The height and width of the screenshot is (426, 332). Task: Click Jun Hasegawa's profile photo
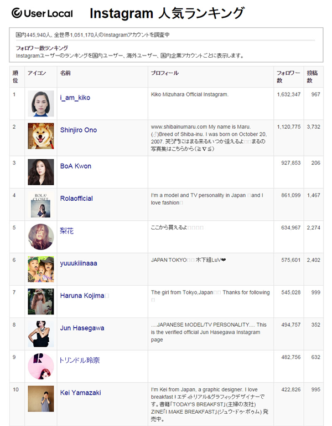pyautogui.click(x=41, y=333)
